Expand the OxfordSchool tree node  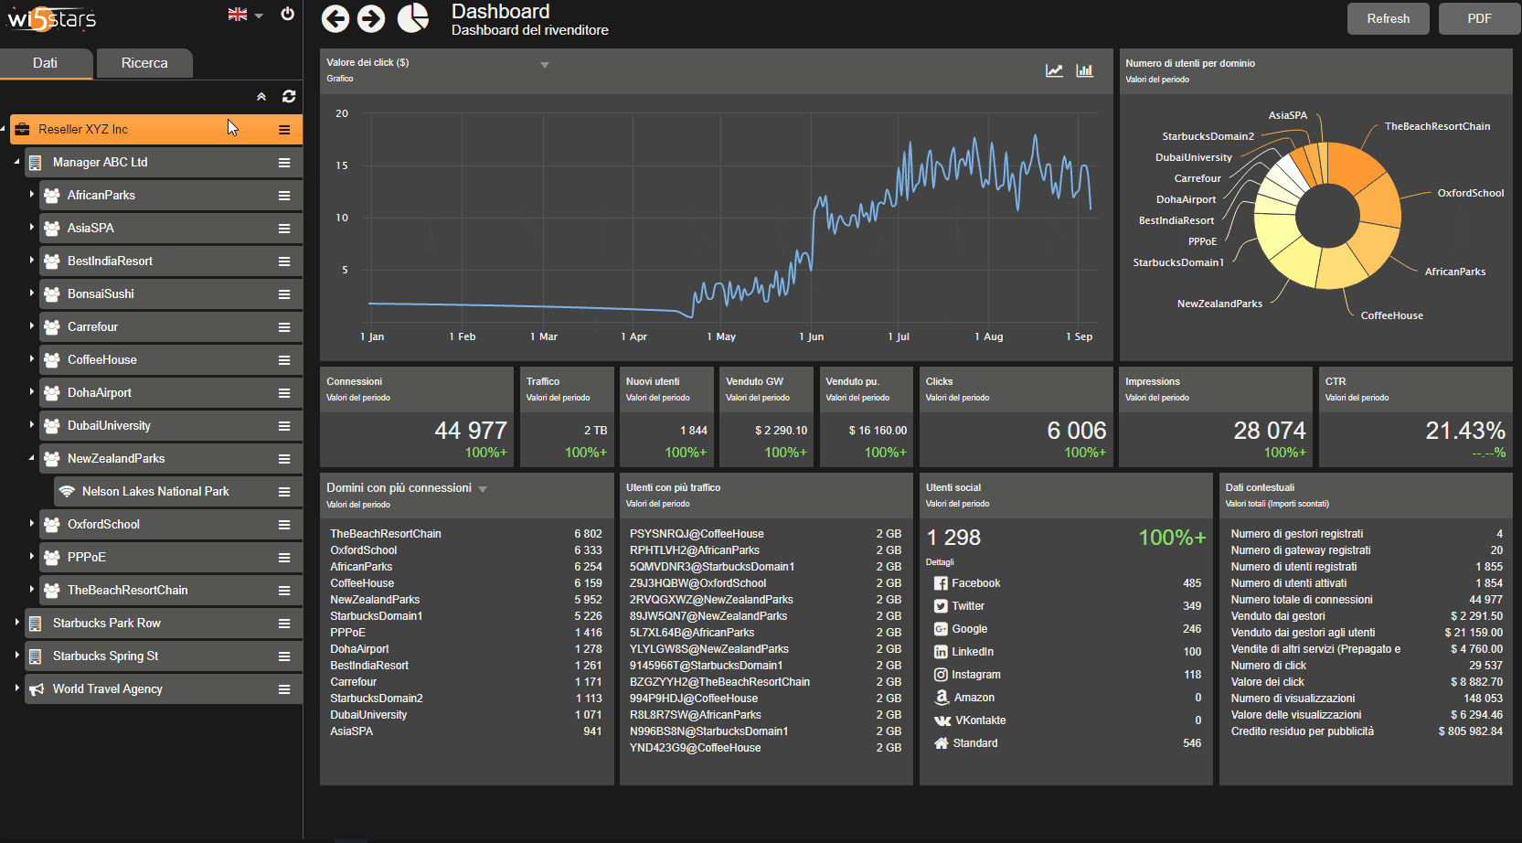pyautogui.click(x=31, y=523)
